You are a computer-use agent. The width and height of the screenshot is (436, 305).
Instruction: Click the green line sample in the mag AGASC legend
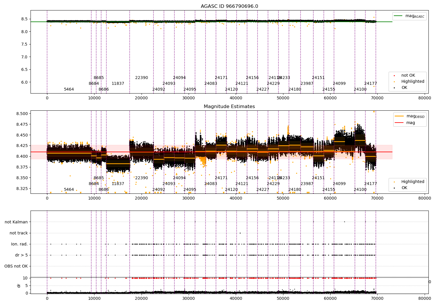coord(398,16)
